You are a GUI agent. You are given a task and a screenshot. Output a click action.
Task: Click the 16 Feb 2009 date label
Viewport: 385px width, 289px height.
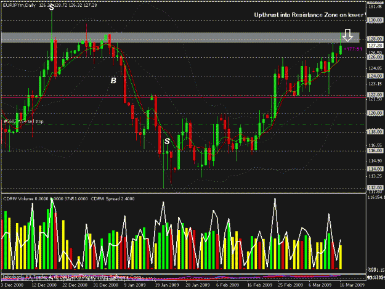260,285
